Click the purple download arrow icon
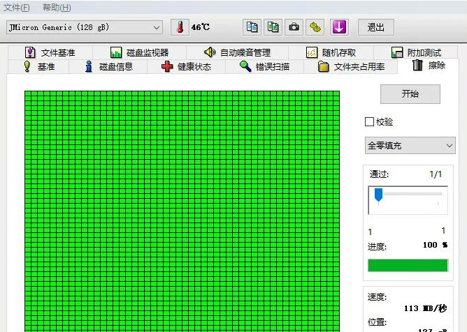 tap(340, 27)
